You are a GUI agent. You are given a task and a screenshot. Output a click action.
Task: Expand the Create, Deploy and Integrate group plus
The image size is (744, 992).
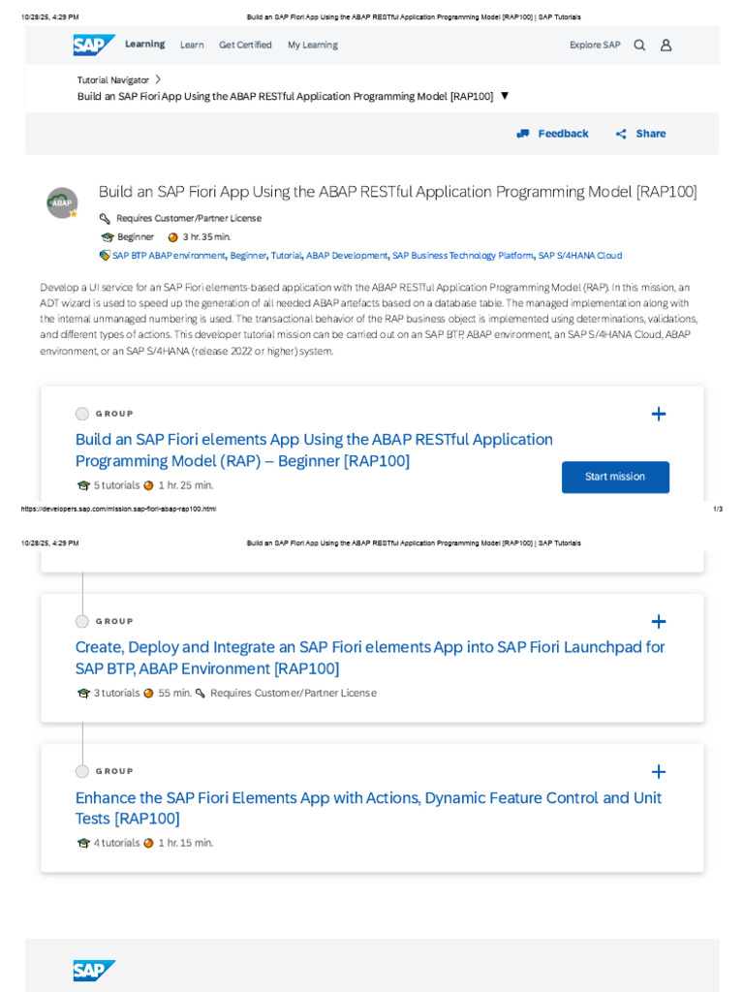click(659, 621)
